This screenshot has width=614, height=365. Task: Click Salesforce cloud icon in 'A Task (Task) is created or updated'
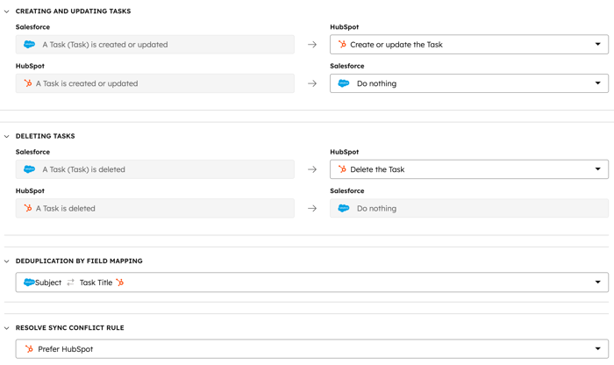29,44
